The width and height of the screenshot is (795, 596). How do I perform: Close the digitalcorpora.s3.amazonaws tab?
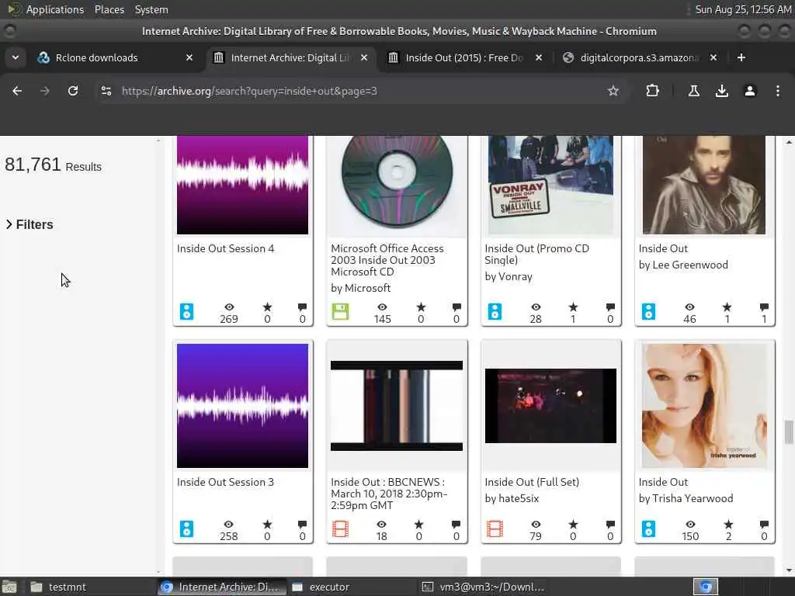[x=713, y=57]
